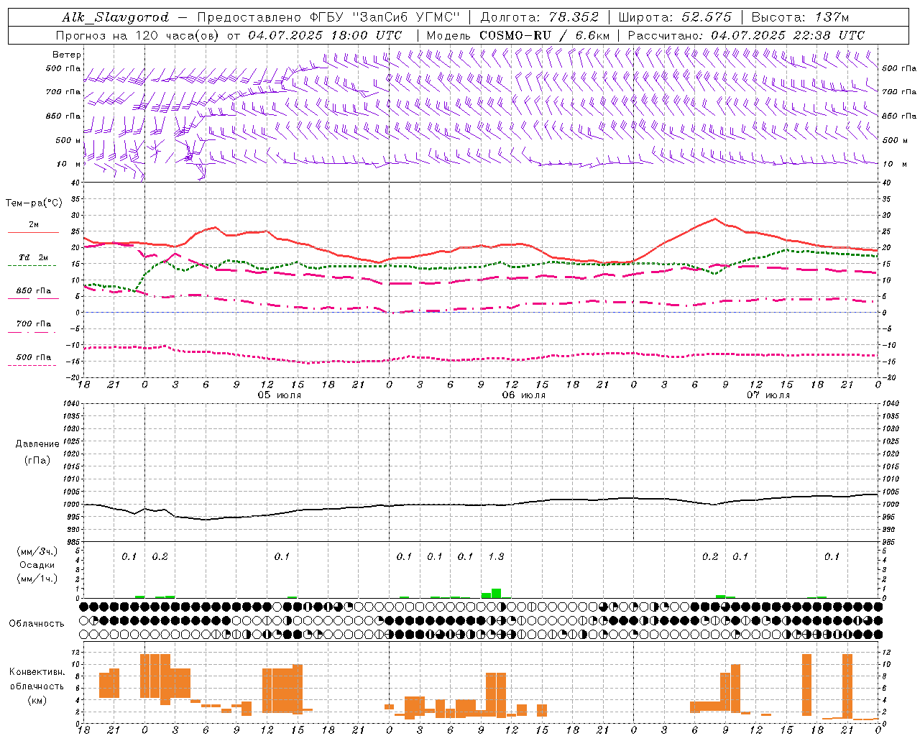920x736 pixels.
Task: Click the Ветер panel label
Action: click(67, 55)
